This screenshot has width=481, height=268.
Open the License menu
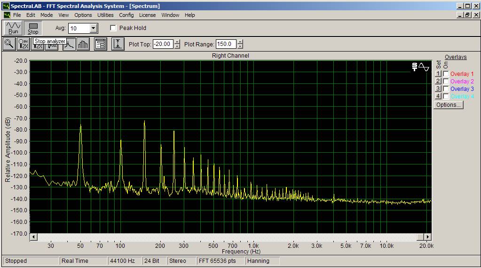coord(147,15)
